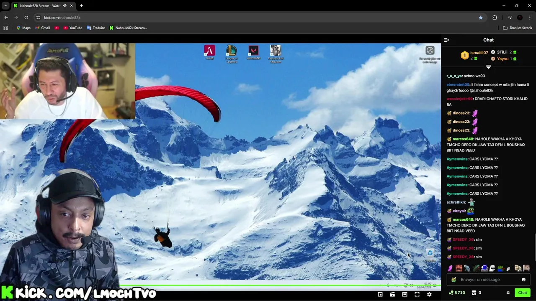The width and height of the screenshot is (536, 301).
Task: Open the Maps bookmark
Action: click(23, 28)
